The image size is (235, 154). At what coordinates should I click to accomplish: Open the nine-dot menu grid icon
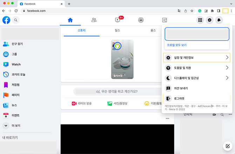tap(200, 20)
